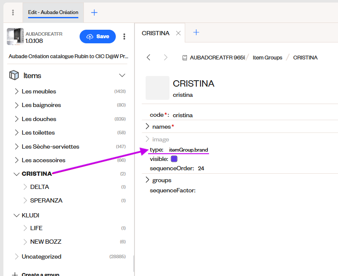The height and width of the screenshot is (276, 338).
Task: Click the AUBADCREATFR catalogue thumbnail
Action: (x=15, y=37)
